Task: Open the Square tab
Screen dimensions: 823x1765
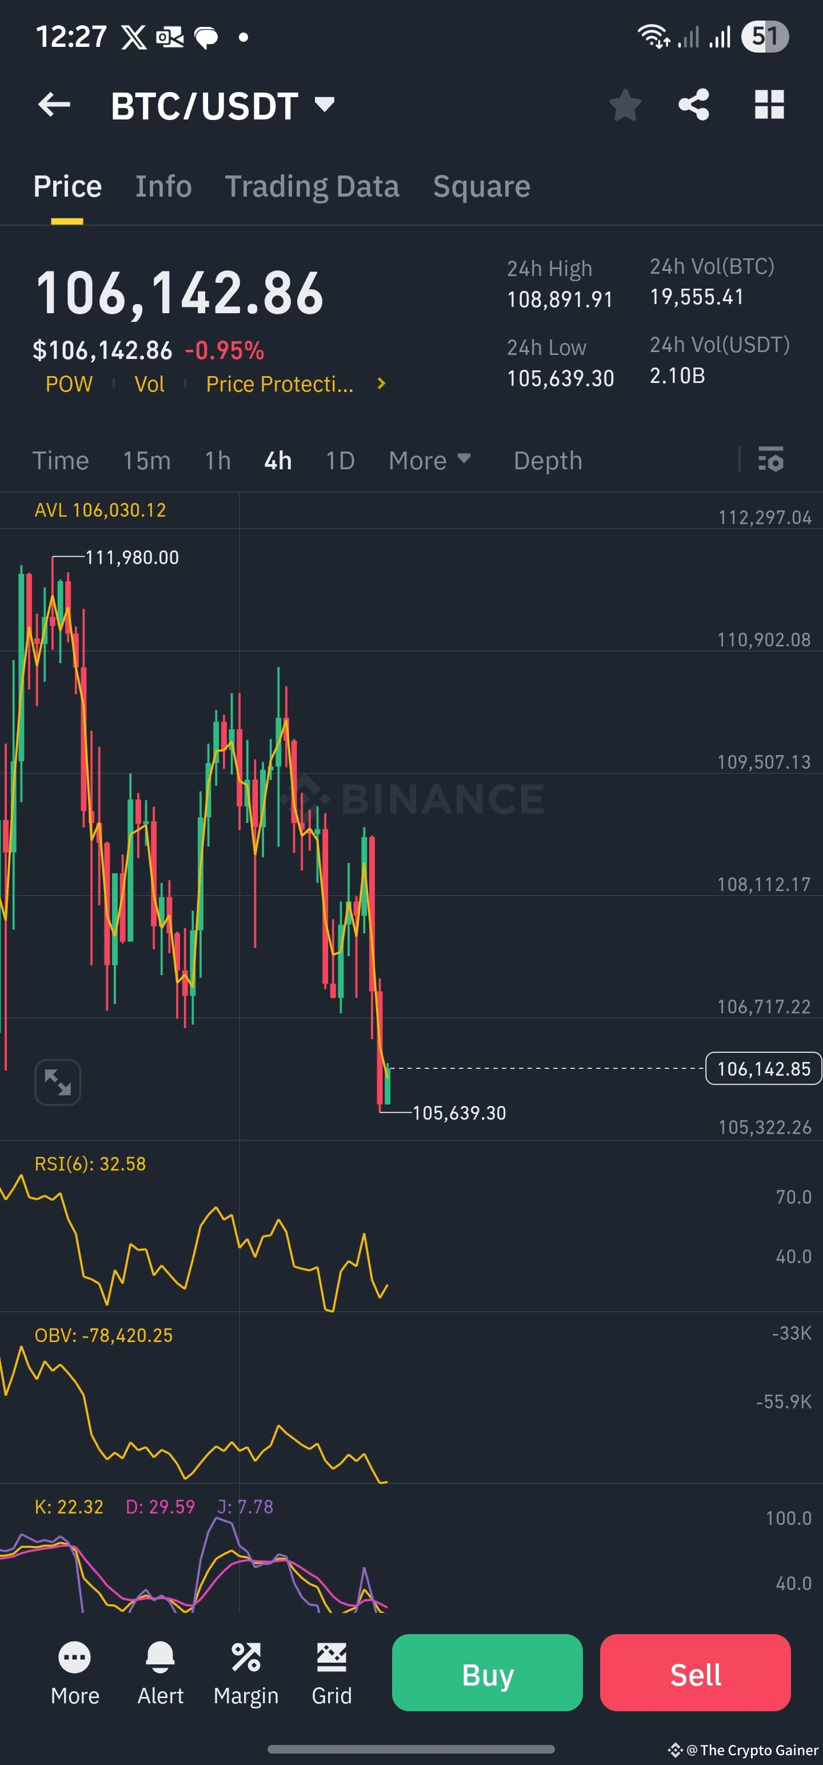Action: point(481,186)
